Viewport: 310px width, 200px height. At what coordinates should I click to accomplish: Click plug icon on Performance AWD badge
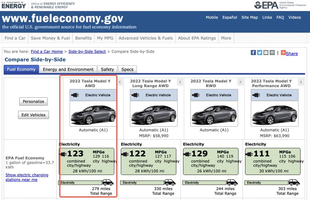pos(256,95)
